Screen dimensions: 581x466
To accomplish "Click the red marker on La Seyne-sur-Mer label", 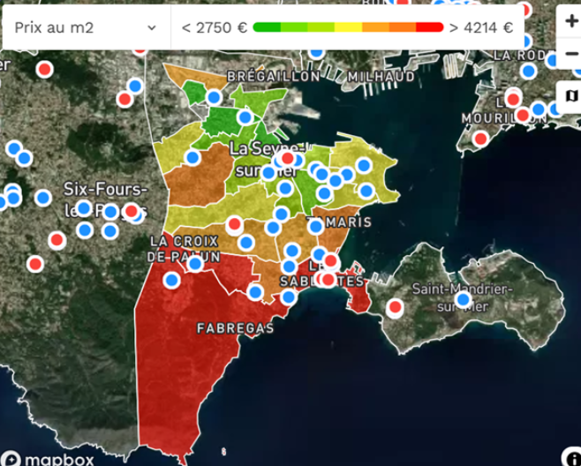I will pyautogui.click(x=287, y=158).
